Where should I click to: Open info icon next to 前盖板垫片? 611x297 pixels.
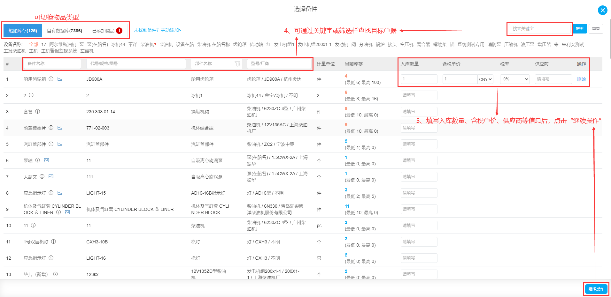pos(51,128)
